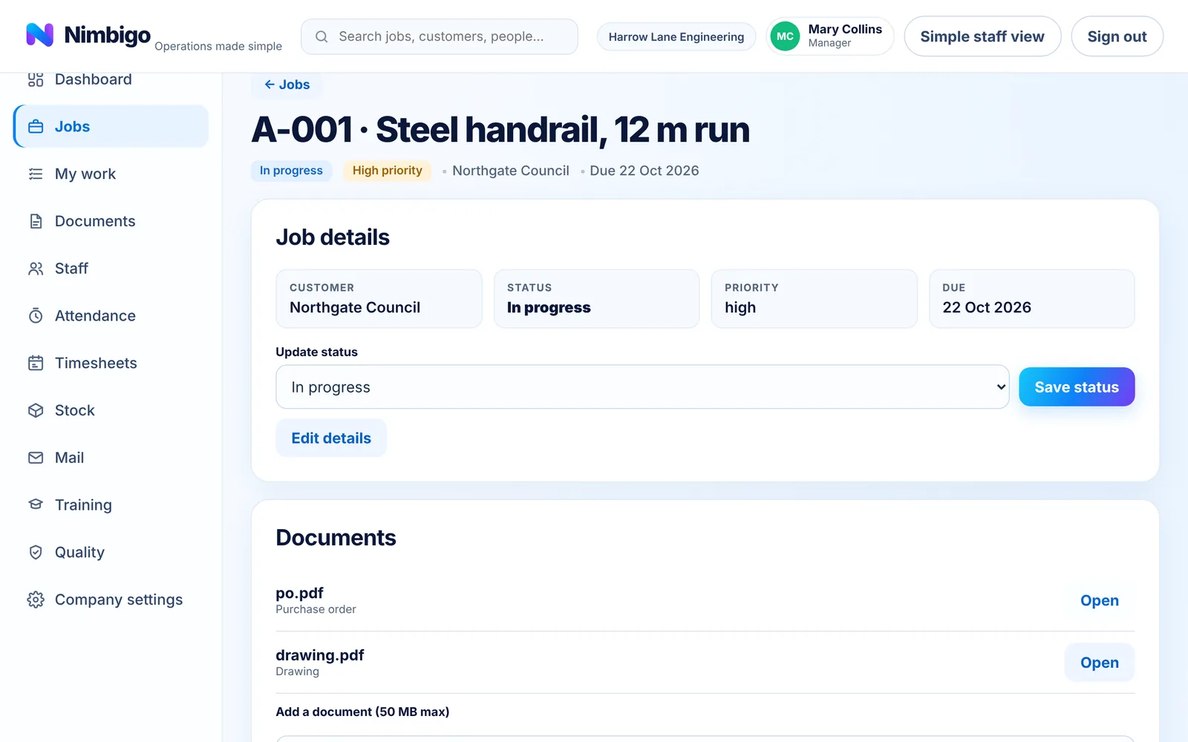The image size is (1188, 742).
Task: Open the Stock section
Action: [111, 410]
